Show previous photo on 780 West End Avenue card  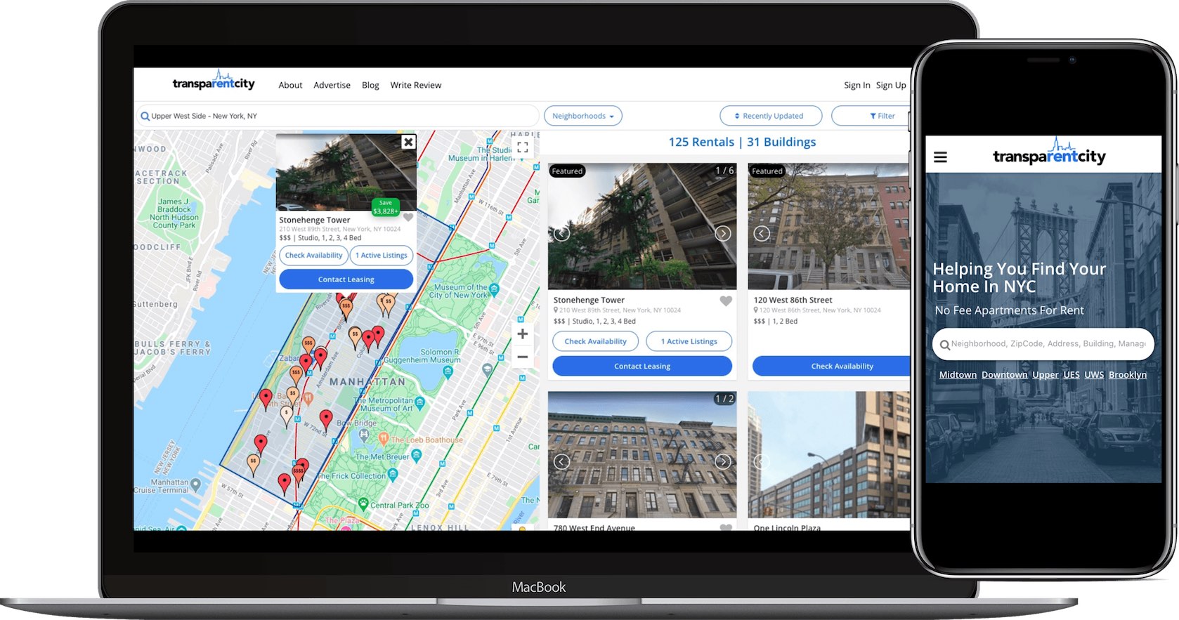tap(561, 461)
